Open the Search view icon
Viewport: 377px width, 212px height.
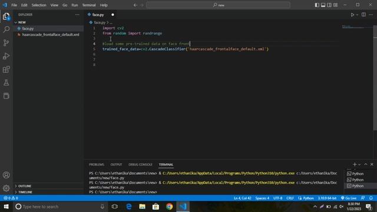(6, 29)
